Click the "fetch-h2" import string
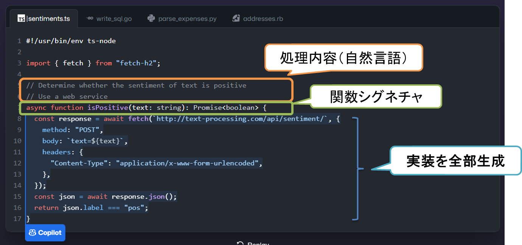This screenshot has height=245, width=522. point(137,63)
